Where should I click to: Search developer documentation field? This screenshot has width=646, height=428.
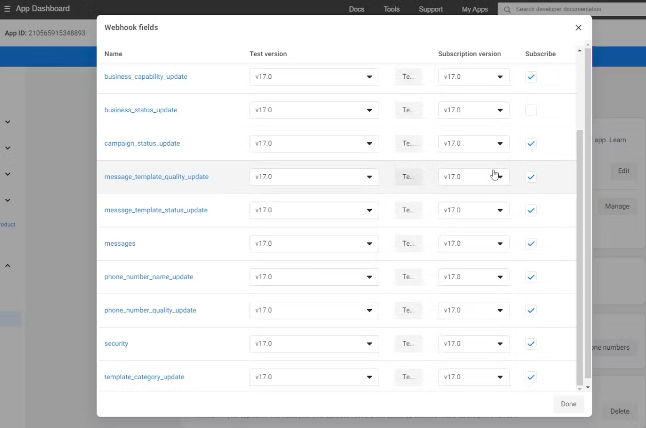(x=572, y=9)
